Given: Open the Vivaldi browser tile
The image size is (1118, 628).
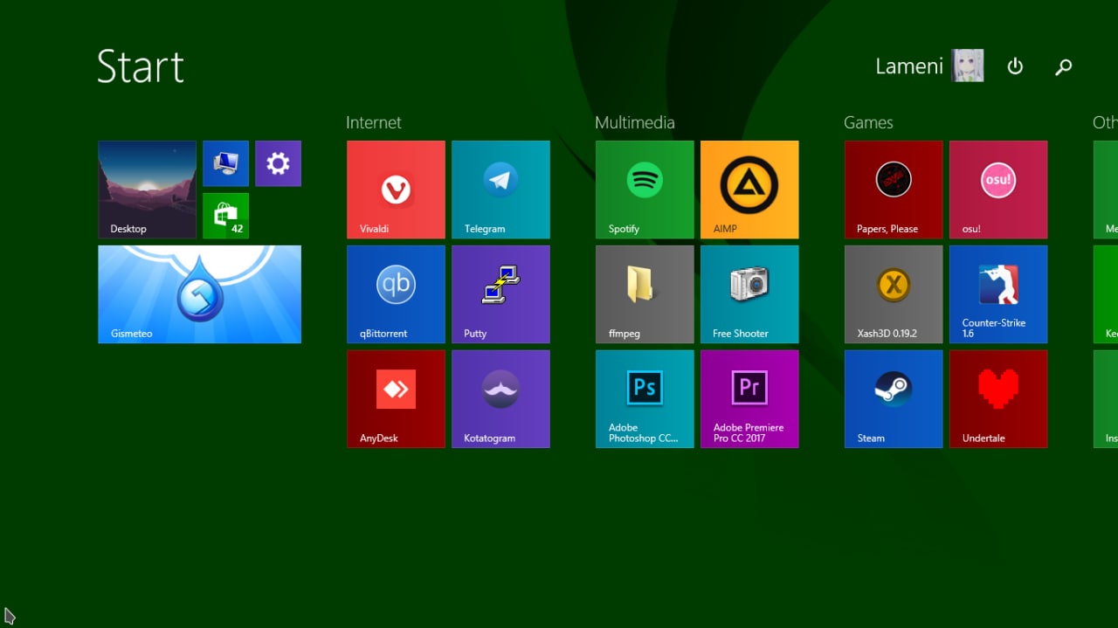Looking at the screenshot, I should pyautogui.click(x=396, y=190).
